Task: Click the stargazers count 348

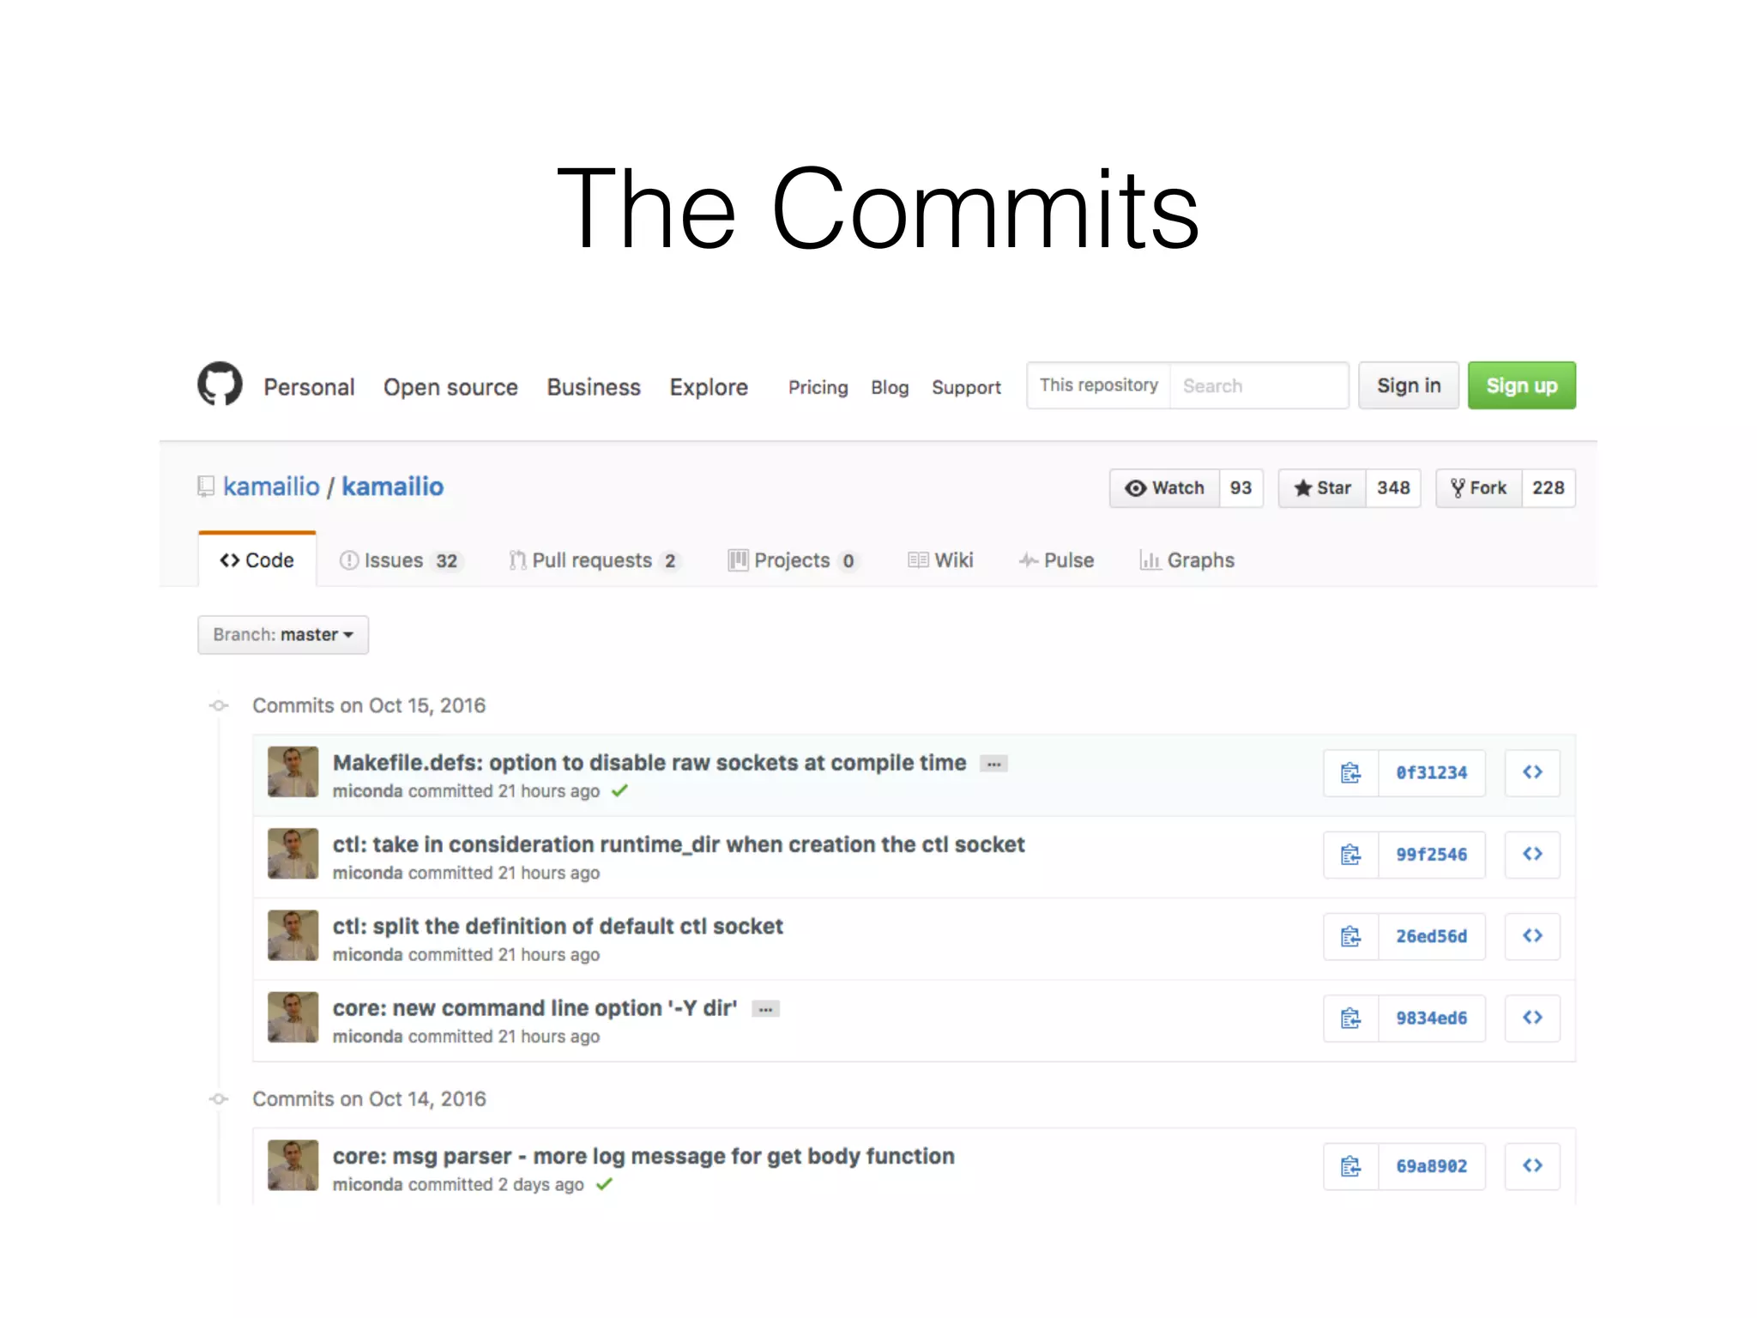Action: point(1393,488)
